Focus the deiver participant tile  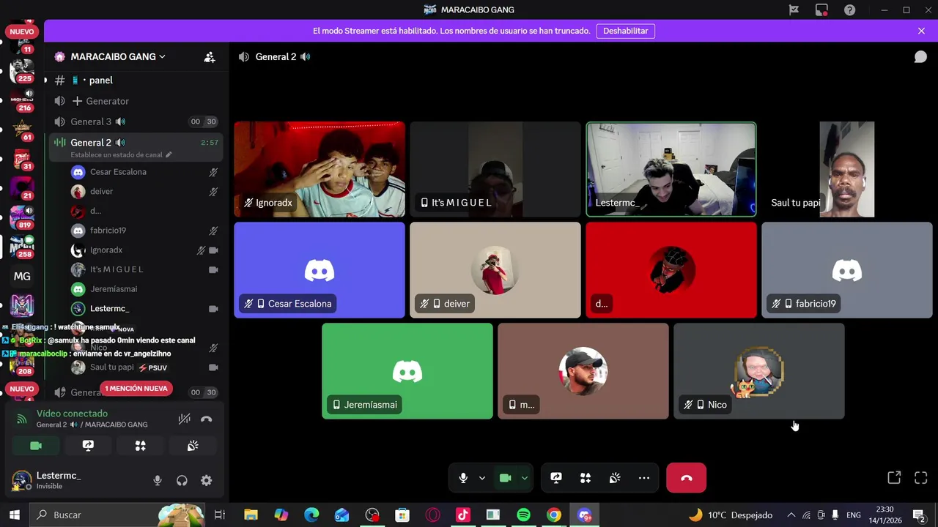pos(495,270)
